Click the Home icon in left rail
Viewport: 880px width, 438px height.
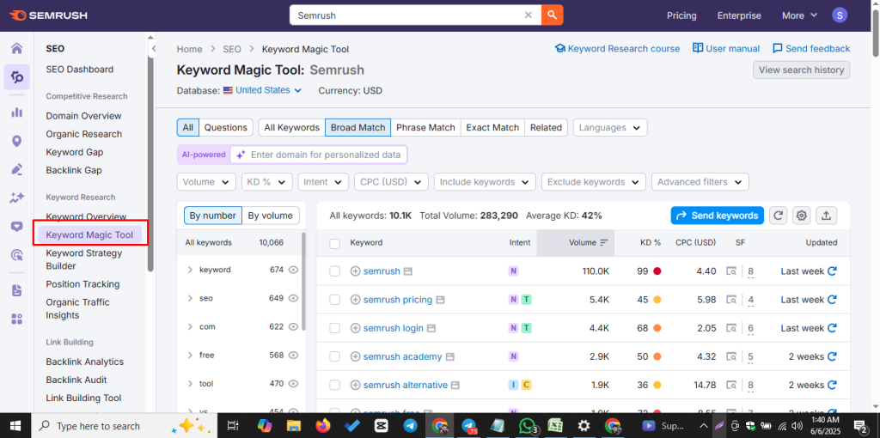coord(17,48)
